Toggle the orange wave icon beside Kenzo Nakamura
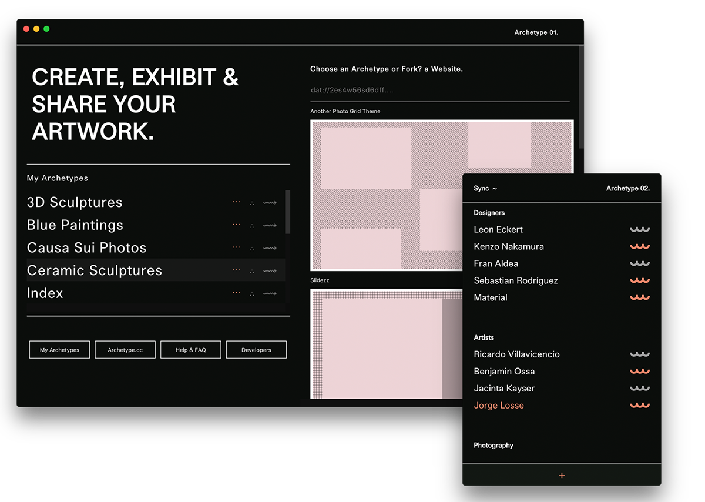 pyautogui.click(x=640, y=246)
